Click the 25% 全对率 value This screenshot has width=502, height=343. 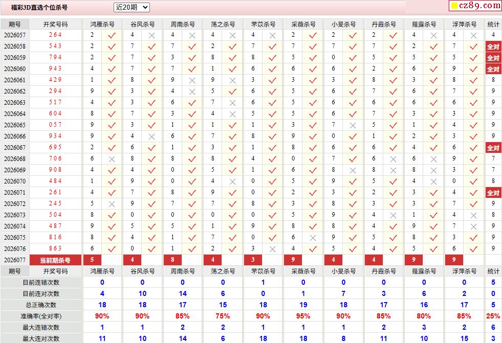click(x=493, y=316)
